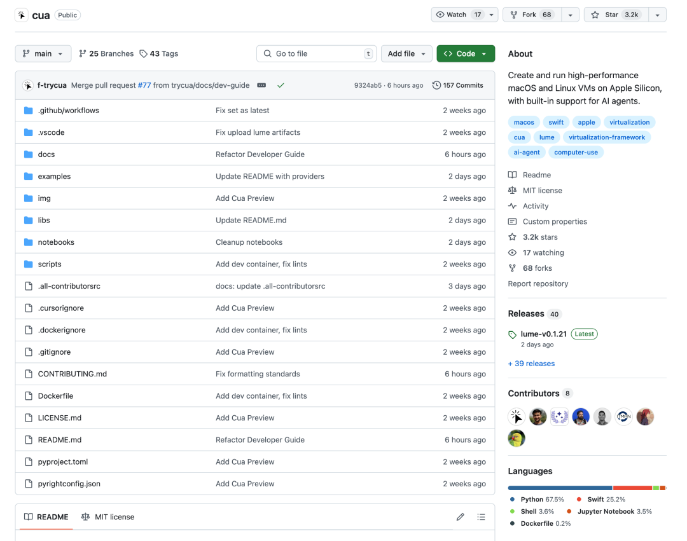687x541 pixels.
Task: Click the green commit status checkmark
Action: click(281, 85)
